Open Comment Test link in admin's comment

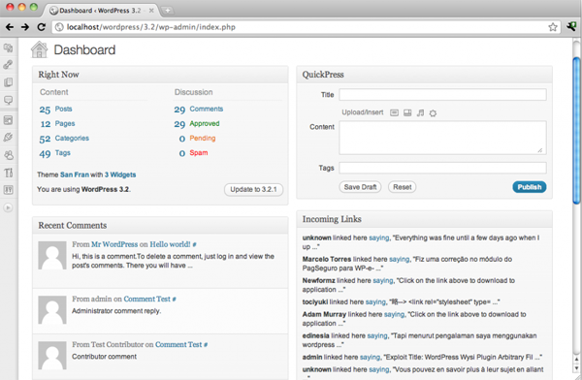(x=146, y=299)
